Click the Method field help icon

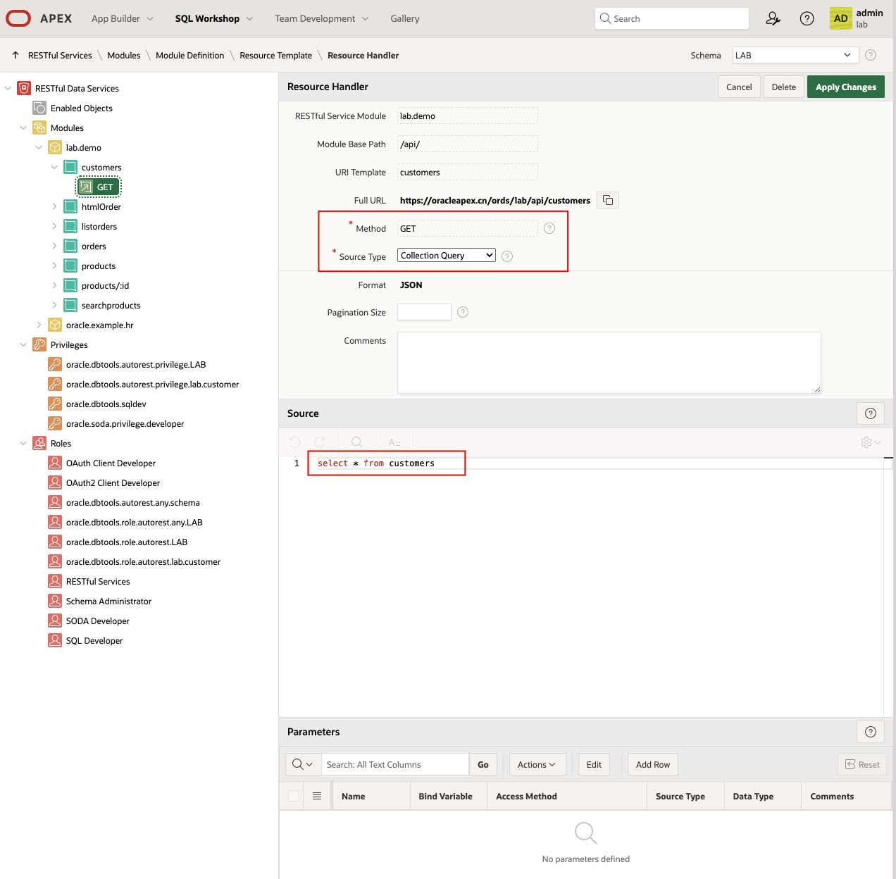(549, 228)
